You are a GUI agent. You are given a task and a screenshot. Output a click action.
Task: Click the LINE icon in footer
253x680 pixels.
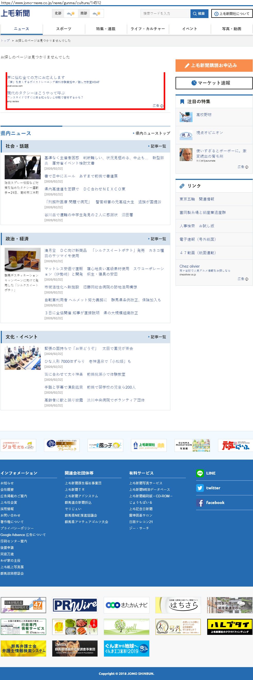click(200, 473)
